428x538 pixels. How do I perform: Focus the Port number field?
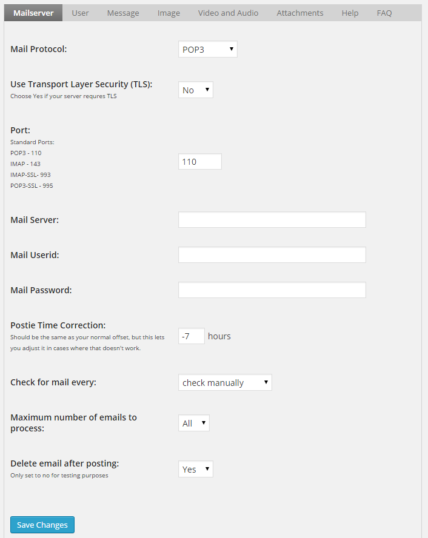point(199,162)
